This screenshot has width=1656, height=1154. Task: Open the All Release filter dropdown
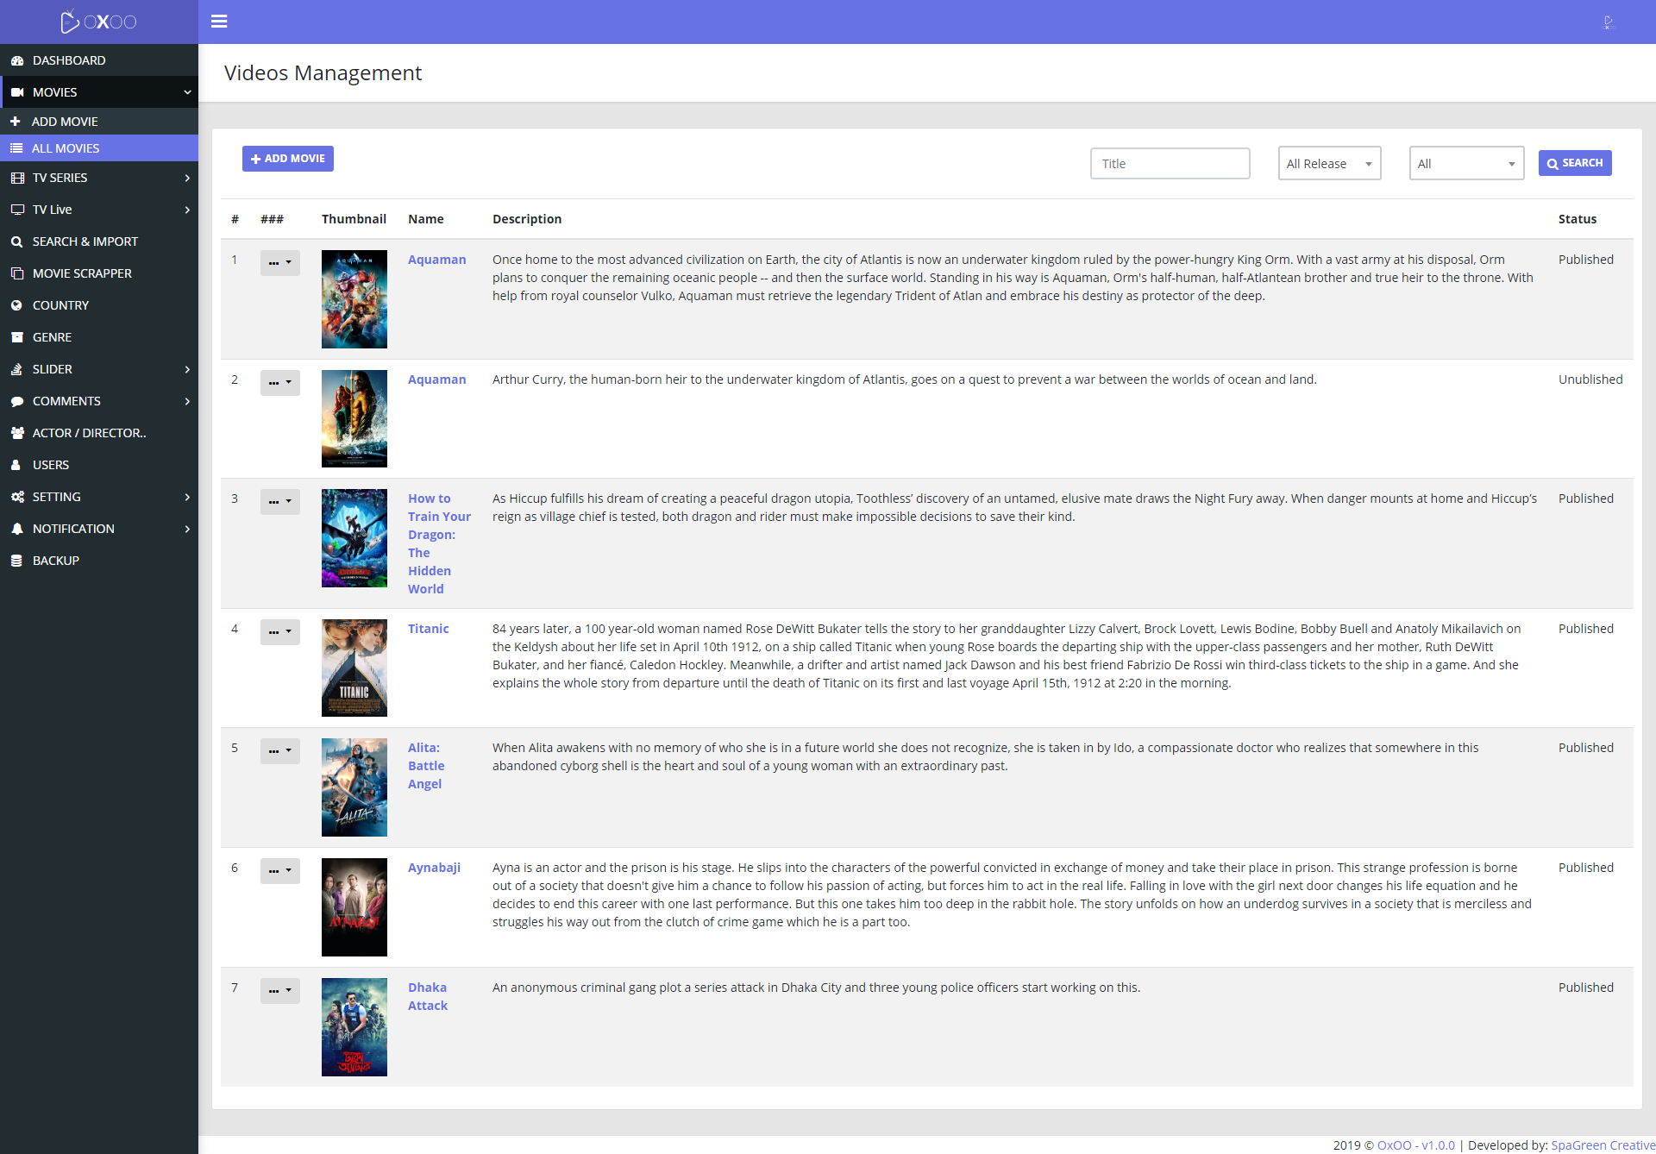point(1329,163)
